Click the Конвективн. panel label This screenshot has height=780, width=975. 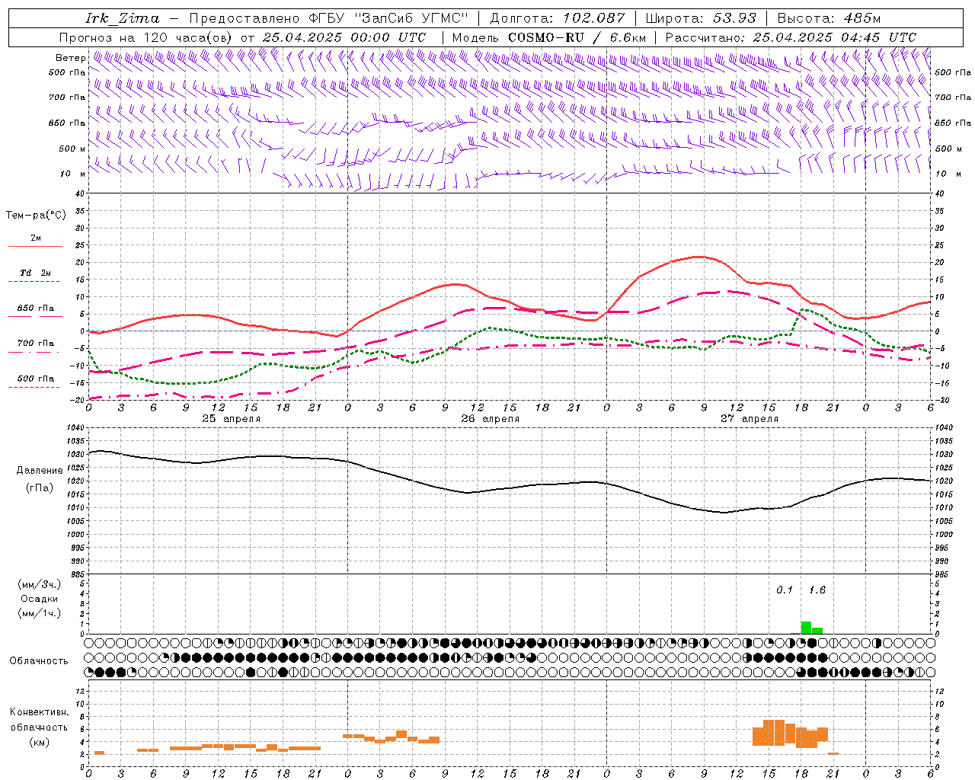coord(39,712)
